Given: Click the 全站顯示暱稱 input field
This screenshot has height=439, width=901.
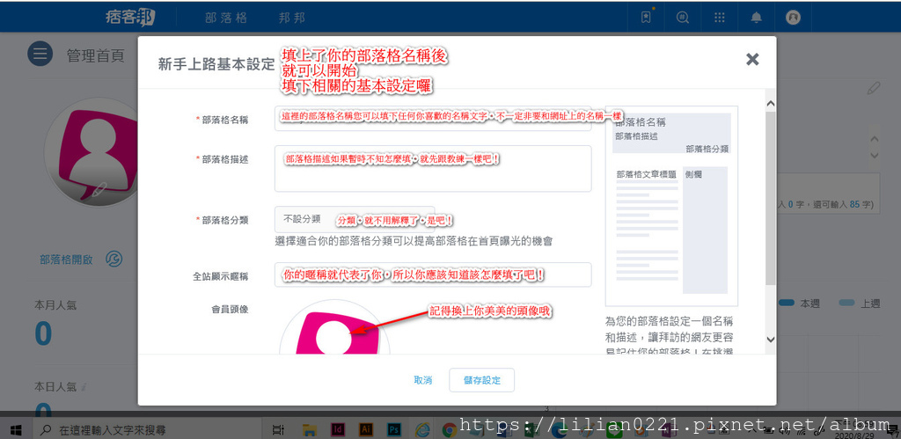Looking at the screenshot, I should pos(433,274).
